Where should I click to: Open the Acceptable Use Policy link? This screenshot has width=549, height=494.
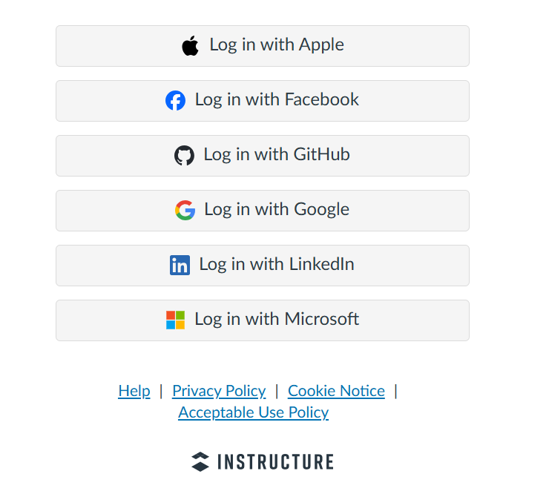pos(254,412)
